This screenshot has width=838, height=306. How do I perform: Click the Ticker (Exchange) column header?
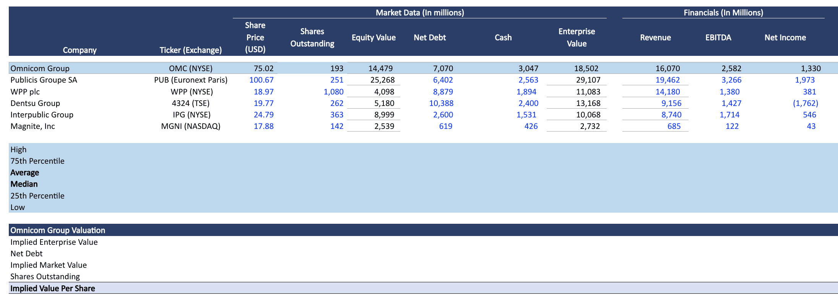point(191,50)
